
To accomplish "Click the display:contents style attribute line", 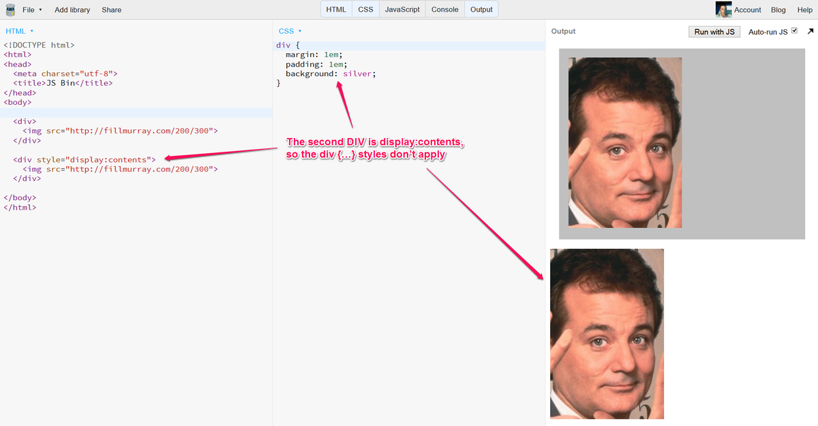I will [x=85, y=159].
